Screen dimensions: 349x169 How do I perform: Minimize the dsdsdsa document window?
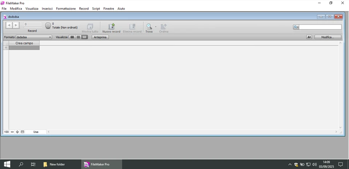[321, 17]
